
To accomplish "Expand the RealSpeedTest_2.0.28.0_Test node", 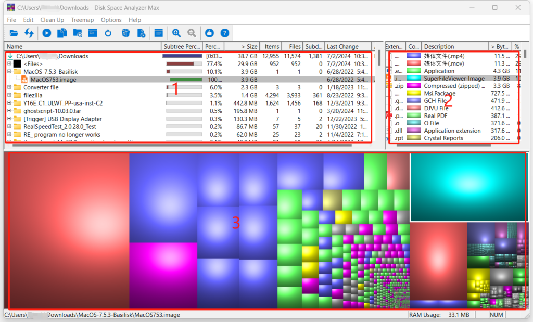I will (9, 126).
